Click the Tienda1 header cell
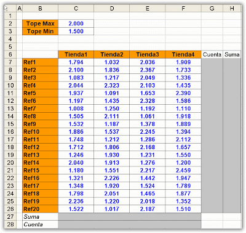 [76, 54]
